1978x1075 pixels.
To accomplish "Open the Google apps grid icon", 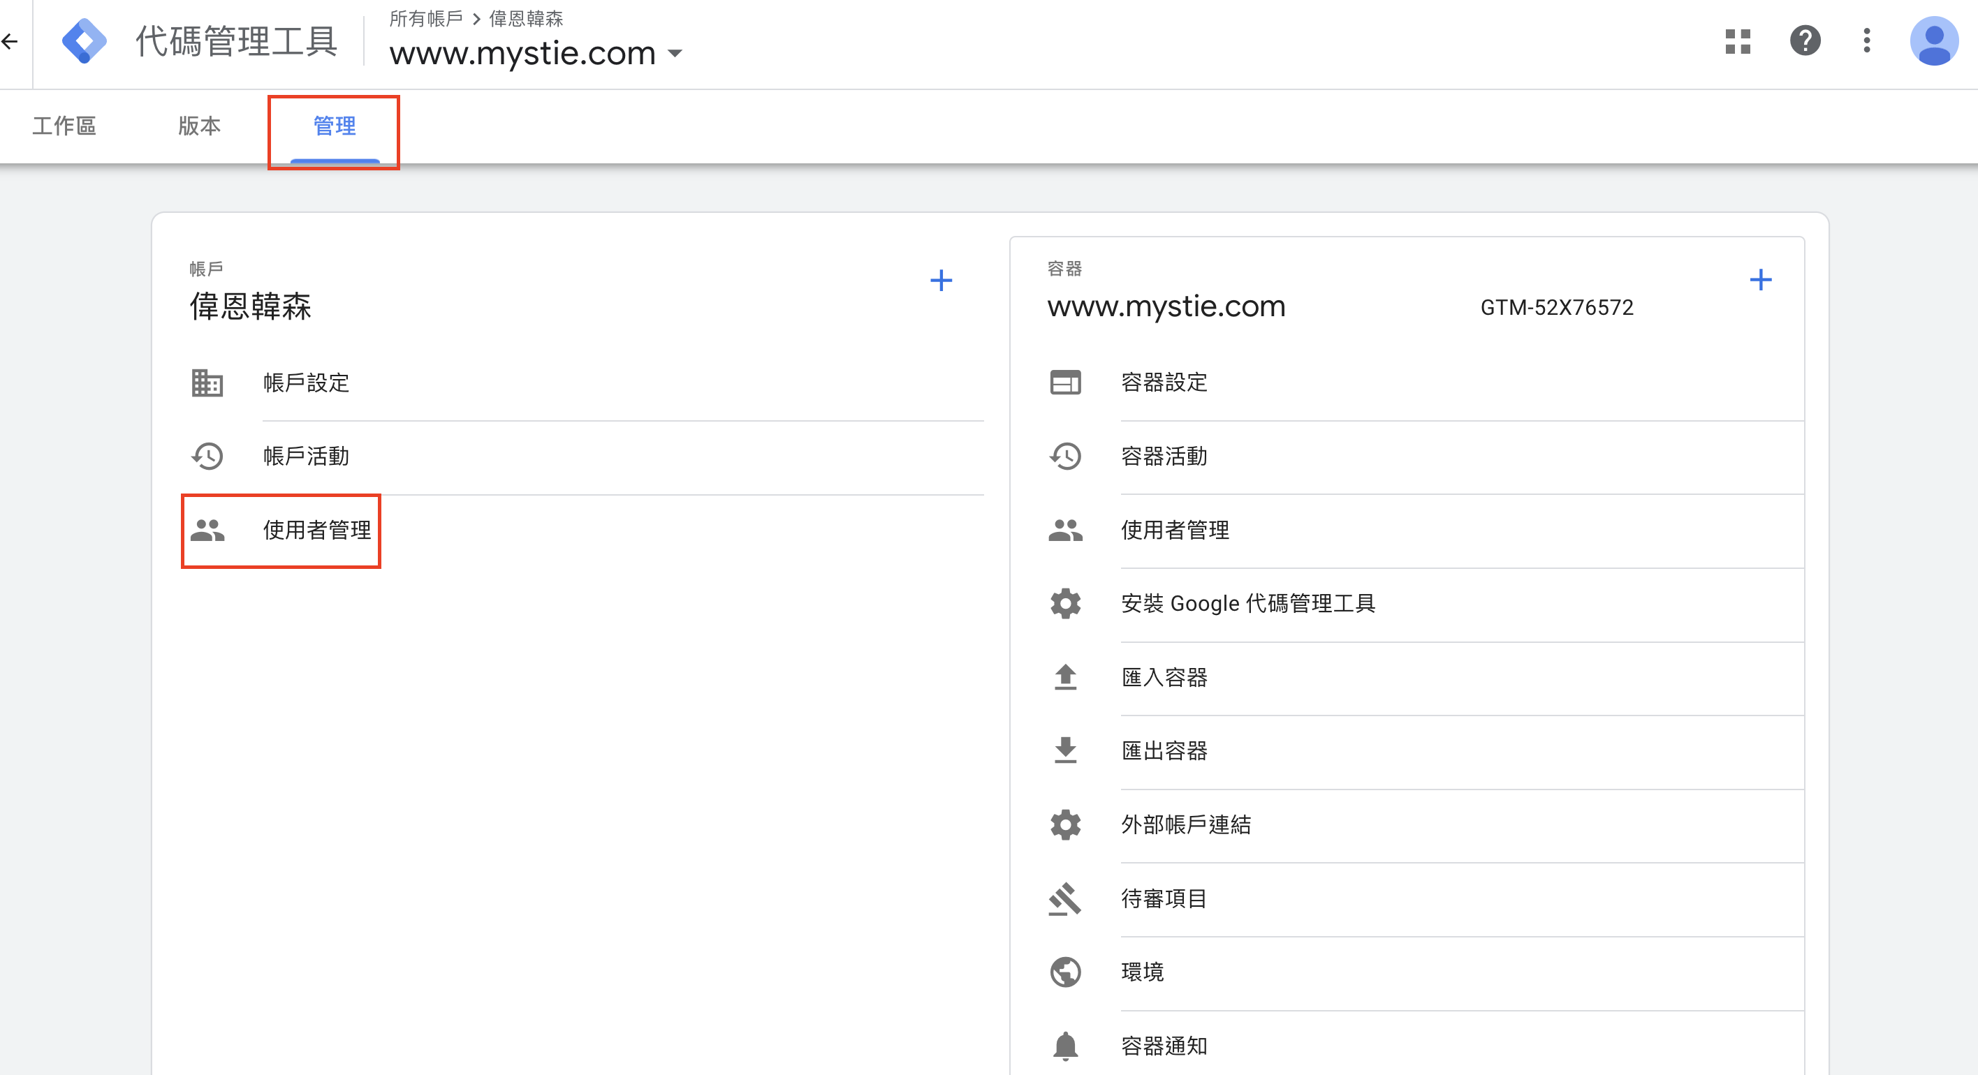I will point(1738,41).
